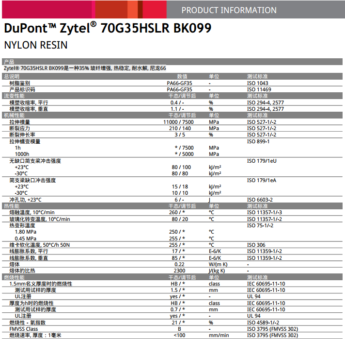Click the ISO 899-1 standard
This screenshot has width=345, height=339.
(x=258, y=141)
